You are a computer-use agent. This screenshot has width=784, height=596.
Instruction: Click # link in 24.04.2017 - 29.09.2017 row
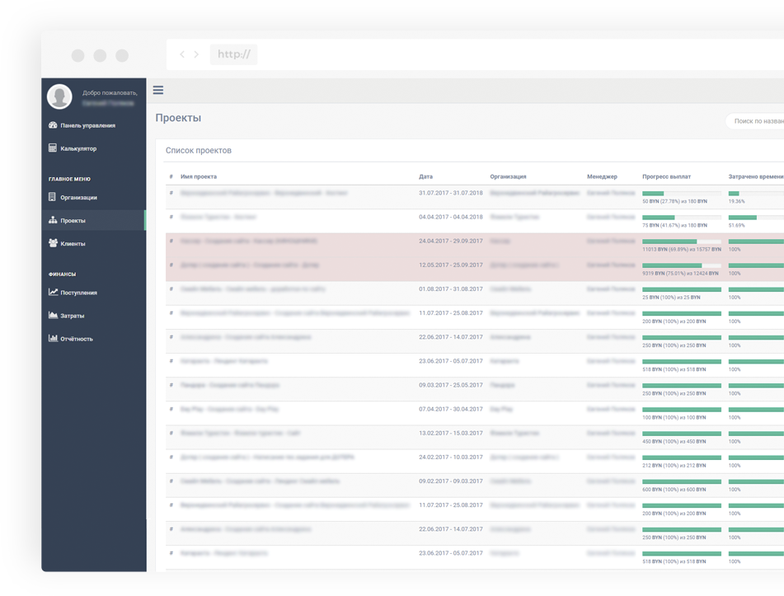point(171,241)
